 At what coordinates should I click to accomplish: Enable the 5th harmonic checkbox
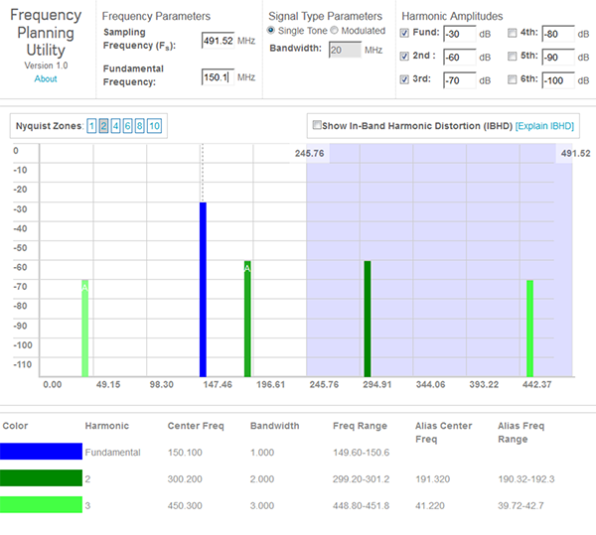tap(512, 57)
